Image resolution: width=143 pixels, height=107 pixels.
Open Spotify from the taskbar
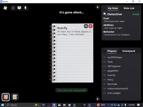[x=74, y=105]
